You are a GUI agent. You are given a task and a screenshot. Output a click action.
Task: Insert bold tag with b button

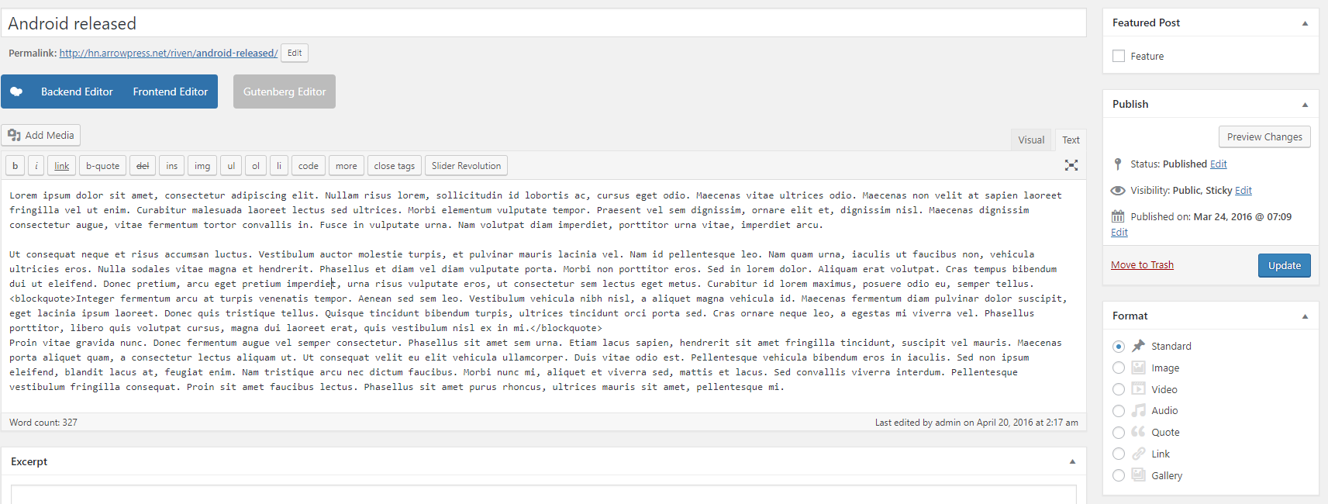coord(15,166)
